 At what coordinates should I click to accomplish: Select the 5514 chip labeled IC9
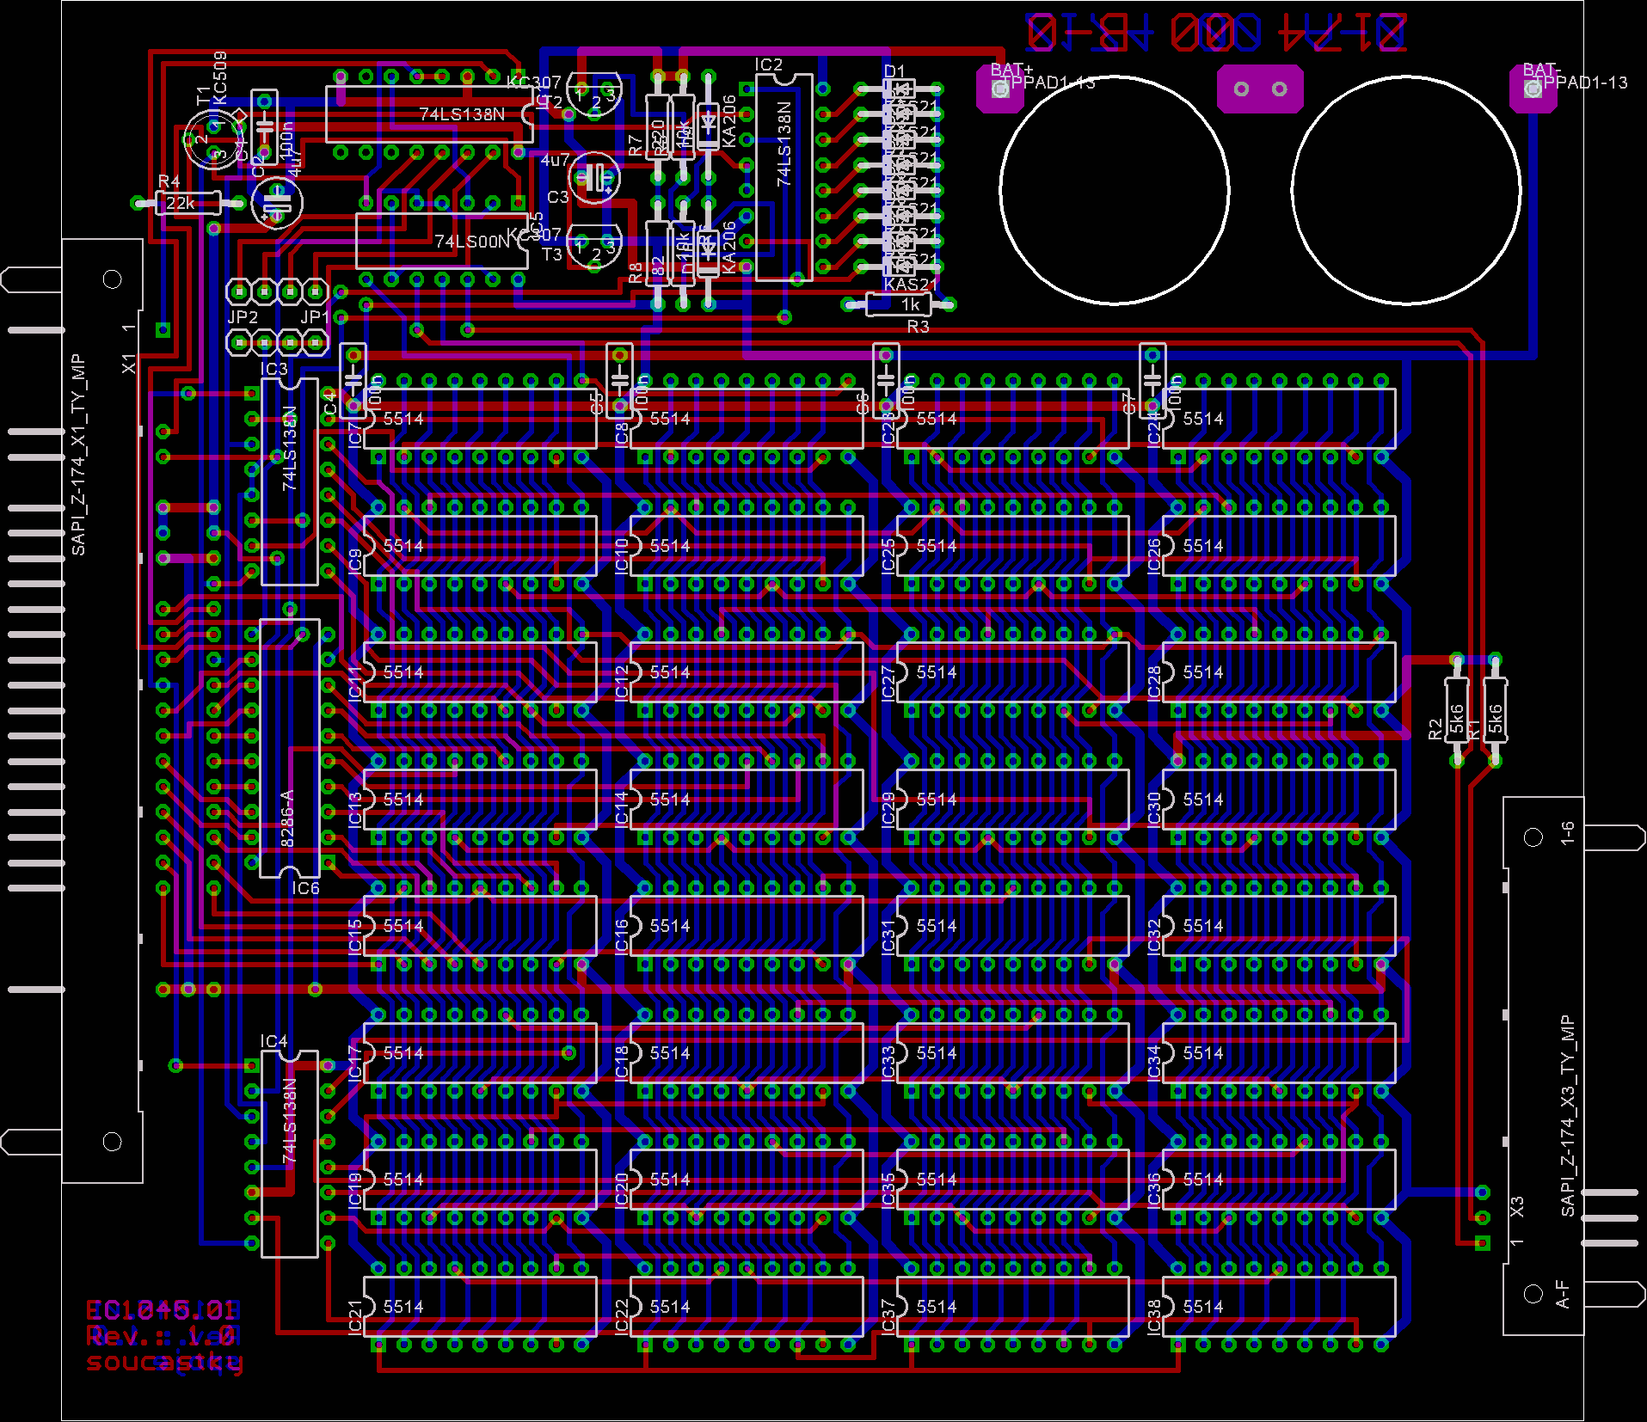click(x=480, y=546)
